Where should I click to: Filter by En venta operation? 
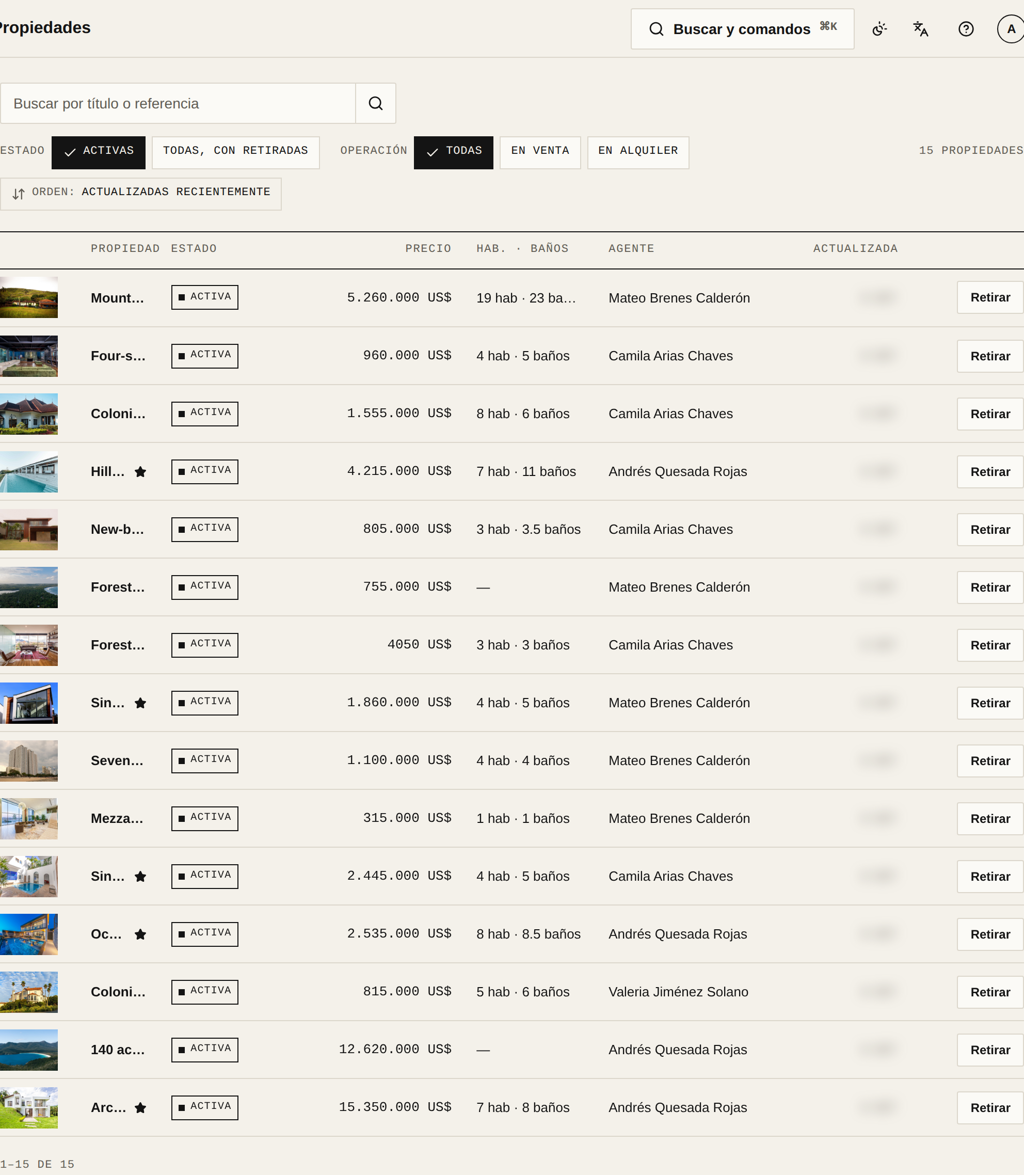[x=540, y=153]
